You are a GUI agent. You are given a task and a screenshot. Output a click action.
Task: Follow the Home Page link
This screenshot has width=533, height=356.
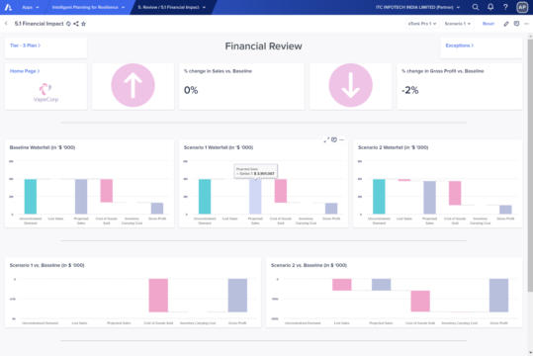tap(25, 71)
